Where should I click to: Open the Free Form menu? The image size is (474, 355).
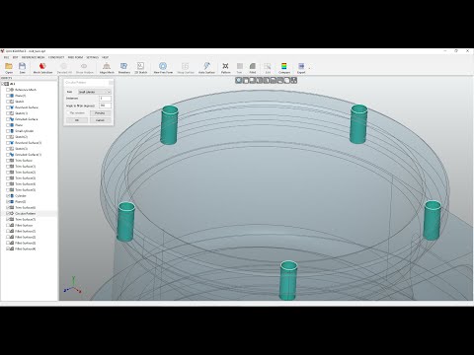pyautogui.click(x=75, y=57)
